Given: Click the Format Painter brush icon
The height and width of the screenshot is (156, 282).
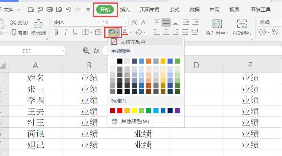Looking at the screenshot, I should 38,24.
